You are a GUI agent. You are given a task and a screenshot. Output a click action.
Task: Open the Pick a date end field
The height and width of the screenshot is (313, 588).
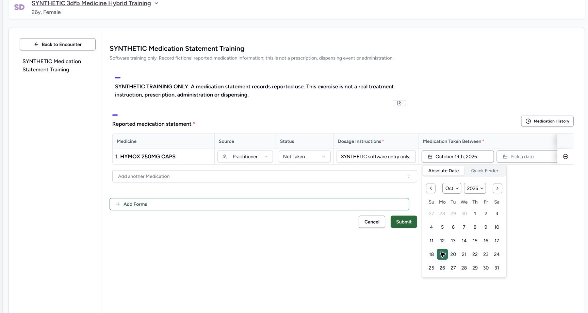527,157
